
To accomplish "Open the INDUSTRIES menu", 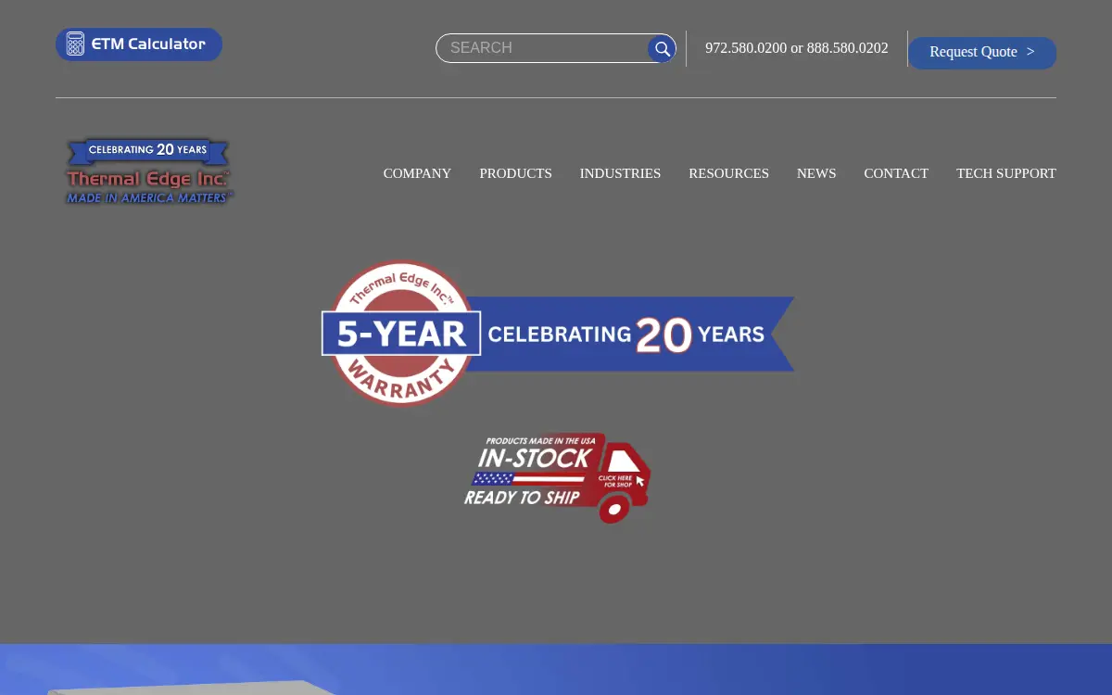I will pyautogui.click(x=620, y=173).
